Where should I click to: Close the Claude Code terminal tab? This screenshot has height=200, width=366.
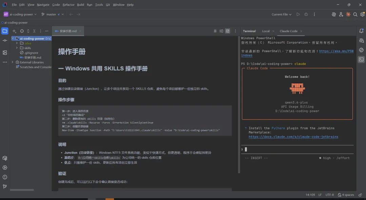coord(301,31)
